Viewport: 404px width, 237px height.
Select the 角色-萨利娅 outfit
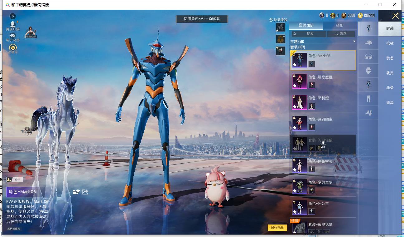323,102
